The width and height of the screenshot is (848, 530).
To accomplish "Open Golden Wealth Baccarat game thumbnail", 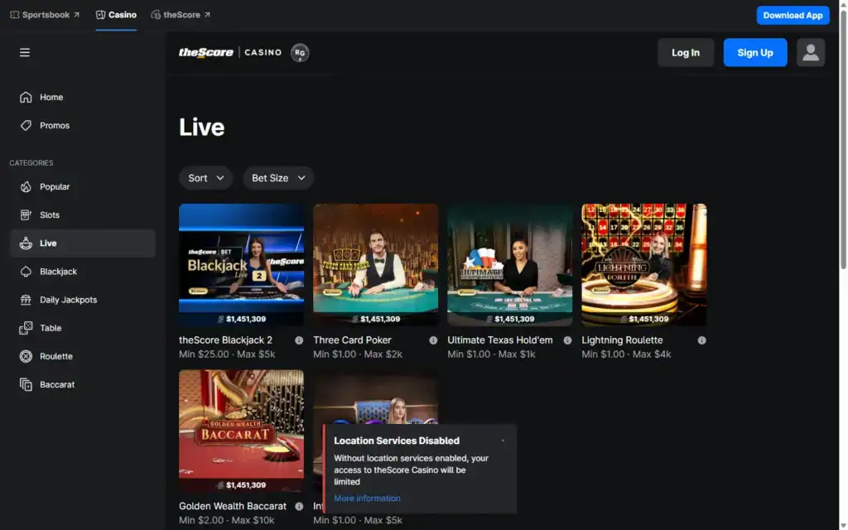I will tap(241, 431).
